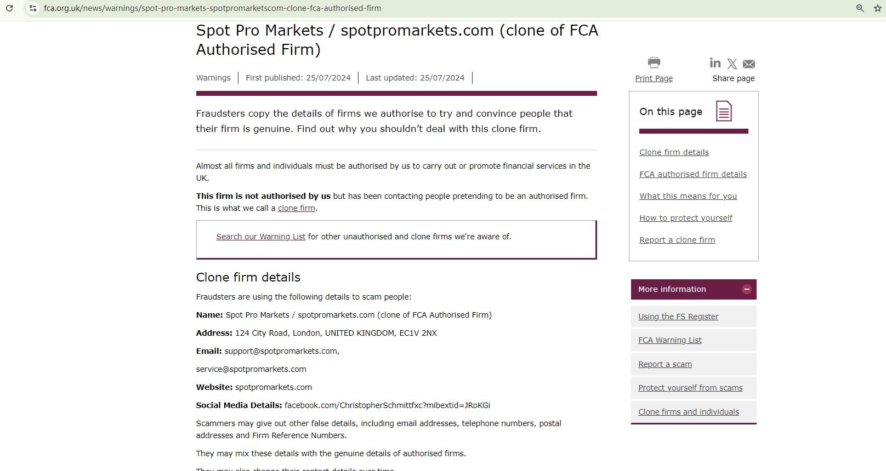Go to What this means for you
This screenshot has width=886, height=471.
point(688,196)
